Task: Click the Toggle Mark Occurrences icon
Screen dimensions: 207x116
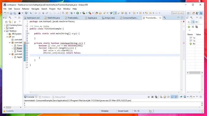Action: (x=115, y=13)
